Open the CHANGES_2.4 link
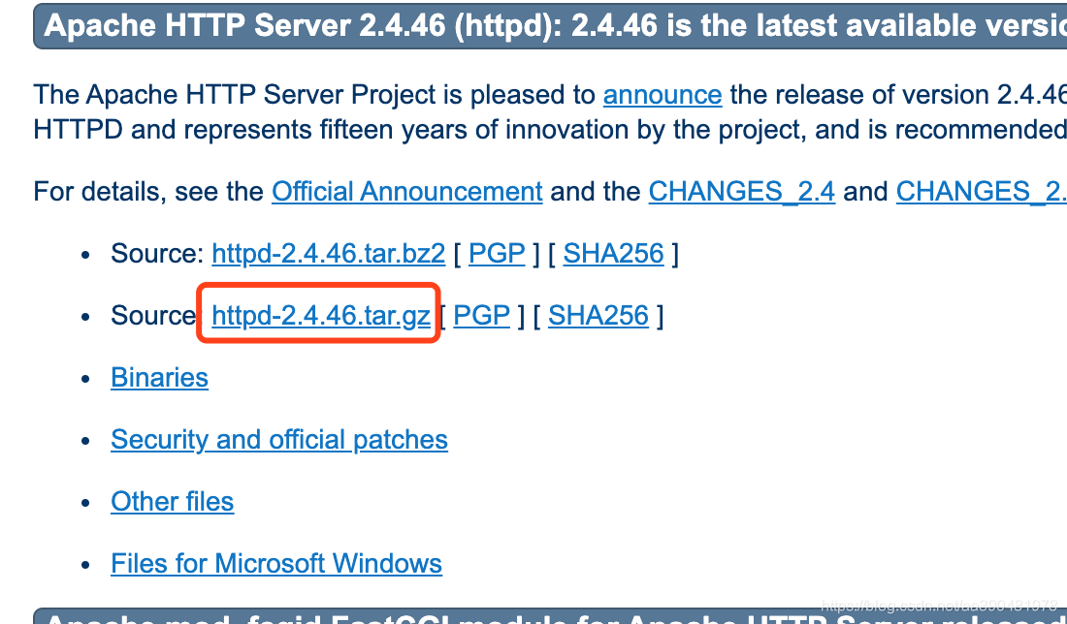This screenshot has width=1067, height=624. click(x=742, y=192)
